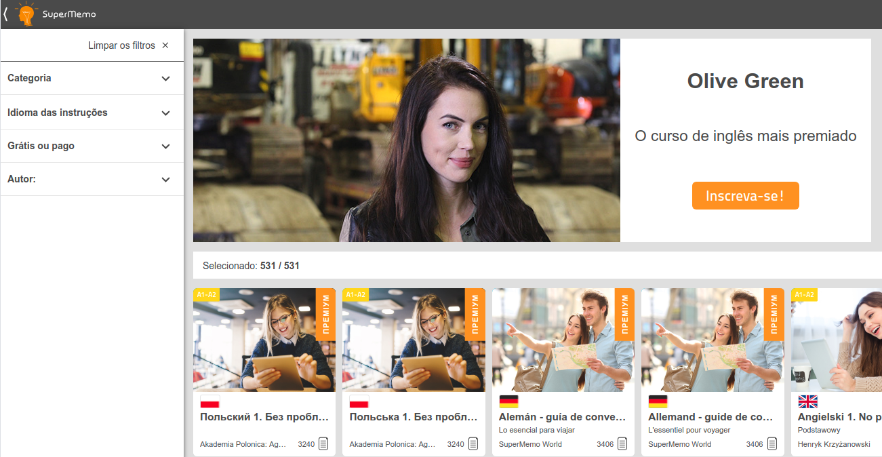882x457 pixels.
Task: Click the Olive Green heading
Action: (745, 81)
